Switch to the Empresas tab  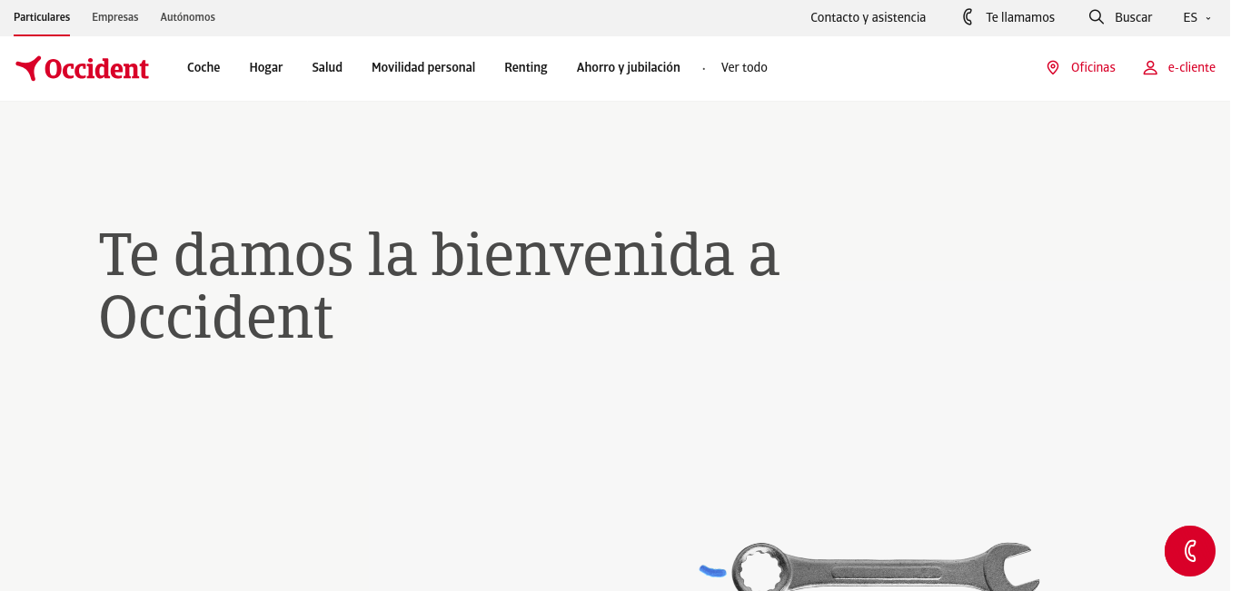pos(115,17)
